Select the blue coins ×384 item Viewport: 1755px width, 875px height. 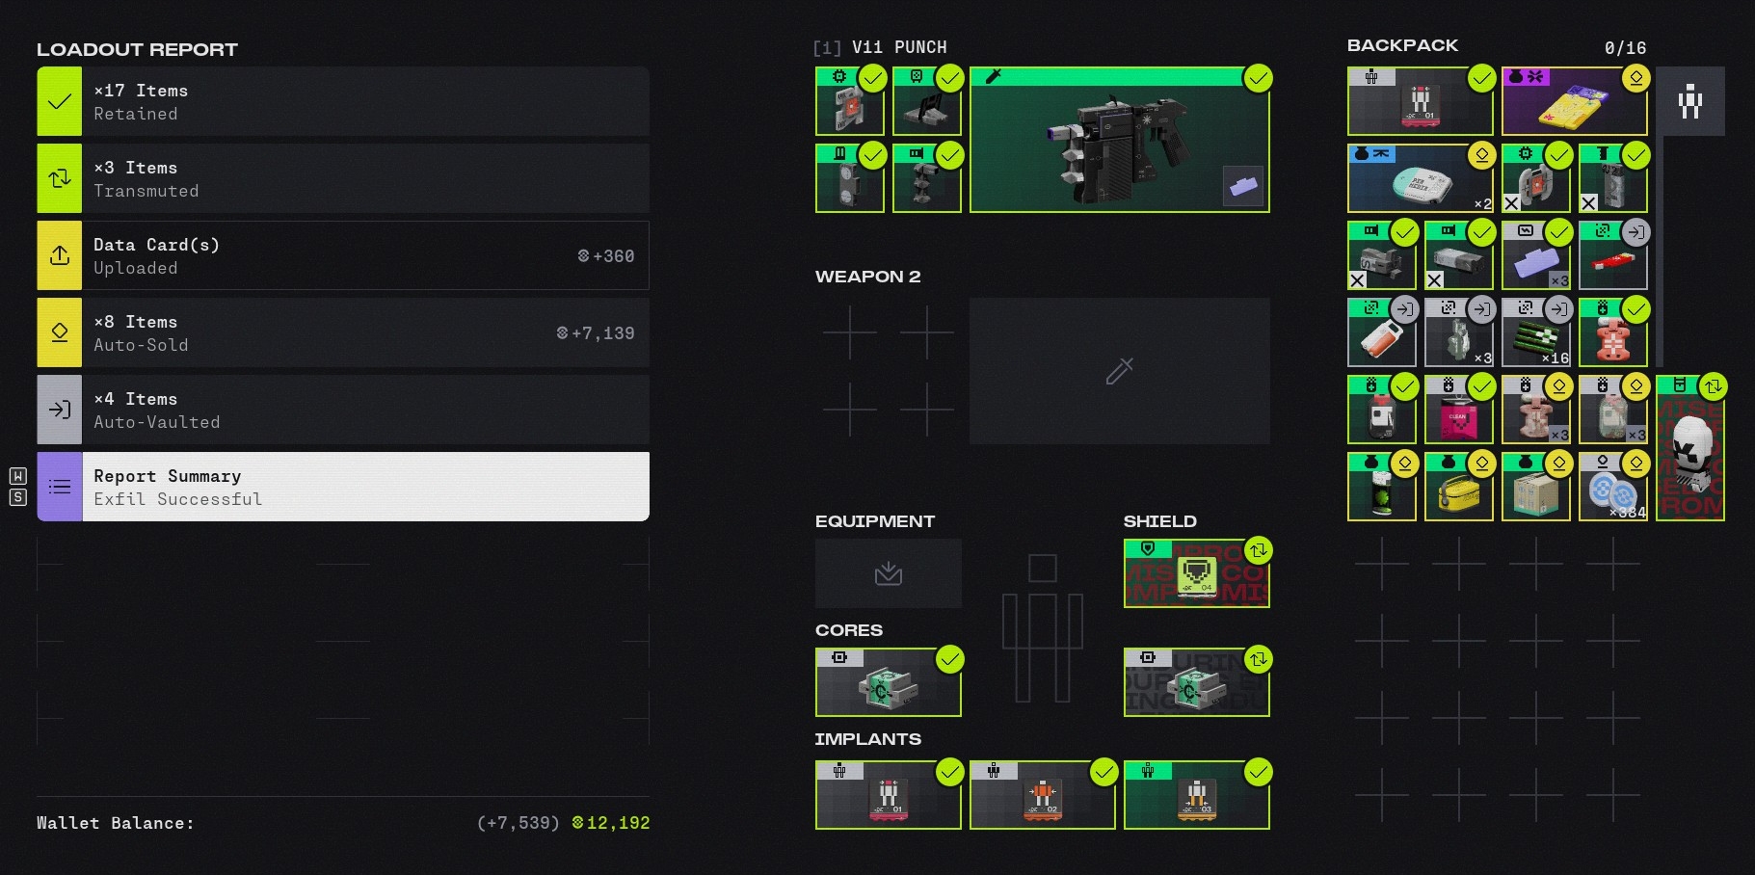tap(1613, 487)
